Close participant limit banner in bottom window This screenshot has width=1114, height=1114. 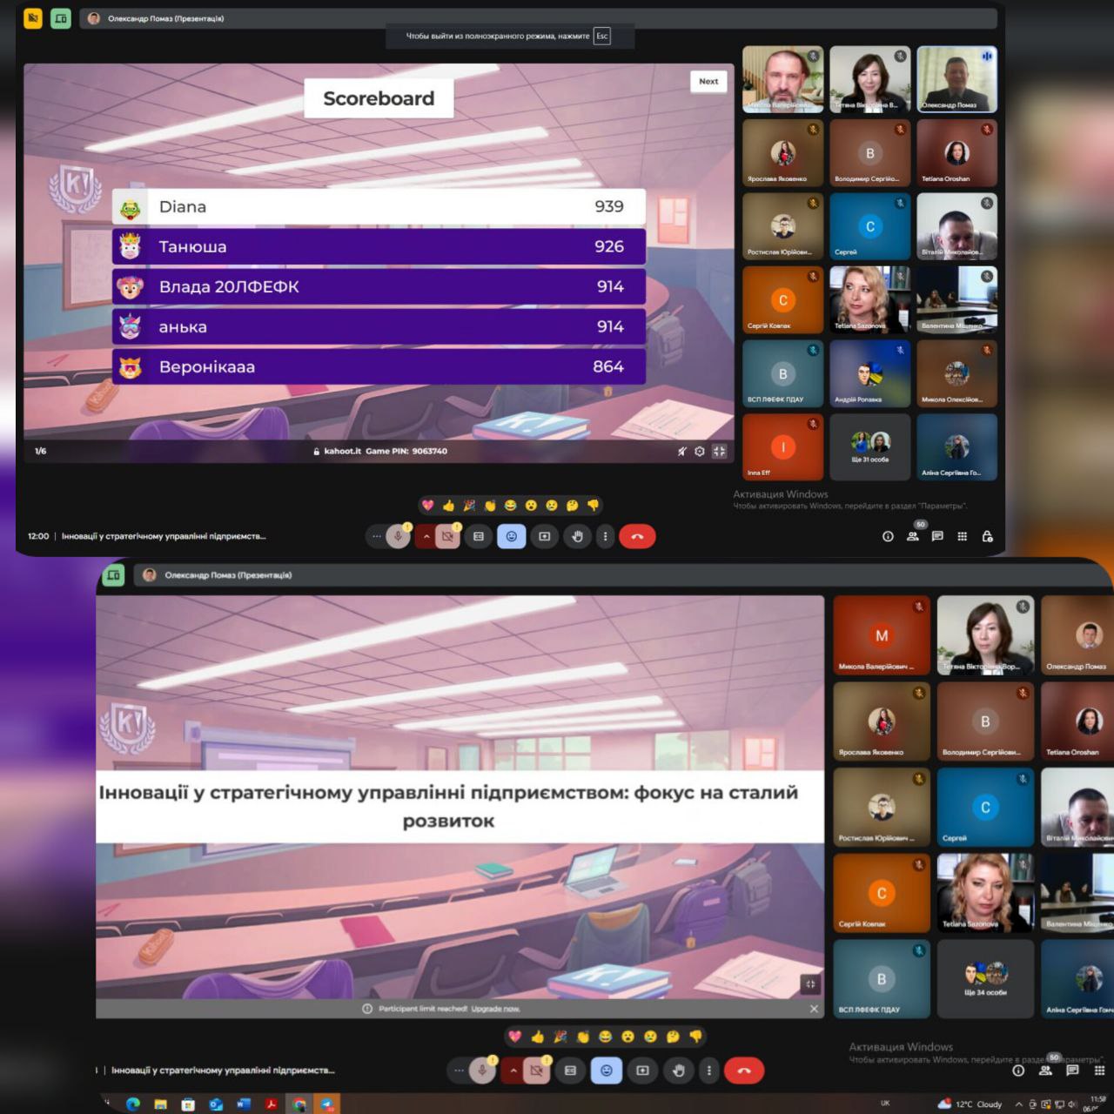pos(814,1009)
